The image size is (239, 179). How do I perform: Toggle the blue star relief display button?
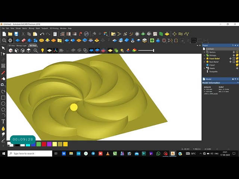point(91,50)
